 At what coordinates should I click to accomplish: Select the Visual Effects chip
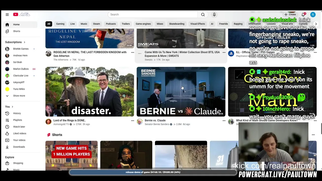click(198, 24)
